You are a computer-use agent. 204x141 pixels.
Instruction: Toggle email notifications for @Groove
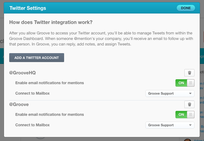coord(185,115)
